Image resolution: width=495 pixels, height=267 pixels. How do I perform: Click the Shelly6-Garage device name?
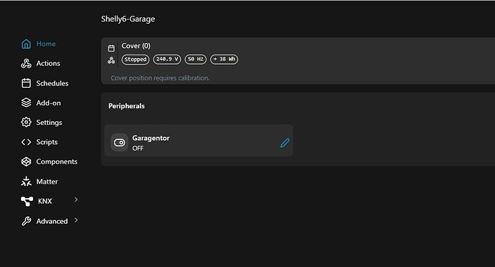pyautogui.click(x=128, y=19)
